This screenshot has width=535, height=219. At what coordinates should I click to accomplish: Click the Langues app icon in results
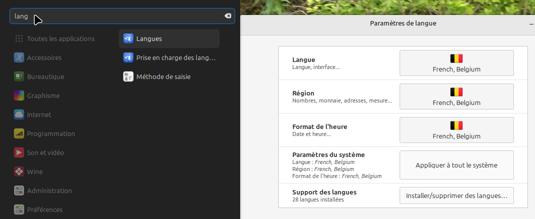[x=128, y=38]
